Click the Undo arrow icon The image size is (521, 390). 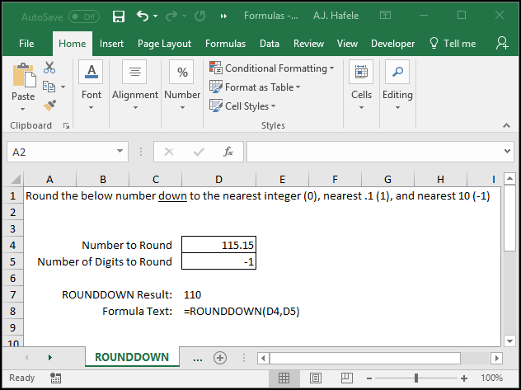pyautogui.click(x=143, y=16)
